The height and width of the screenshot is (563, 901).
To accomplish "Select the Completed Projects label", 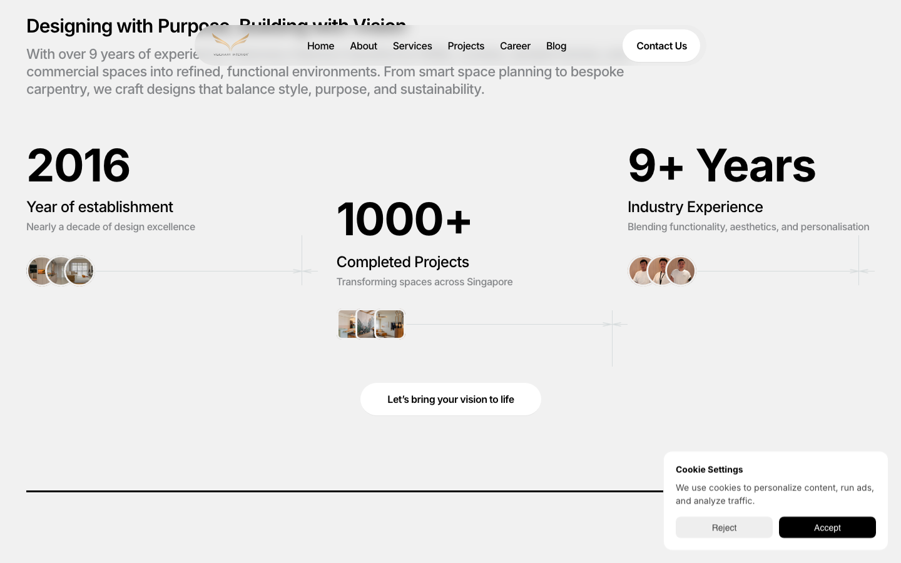I will point(403,261).
